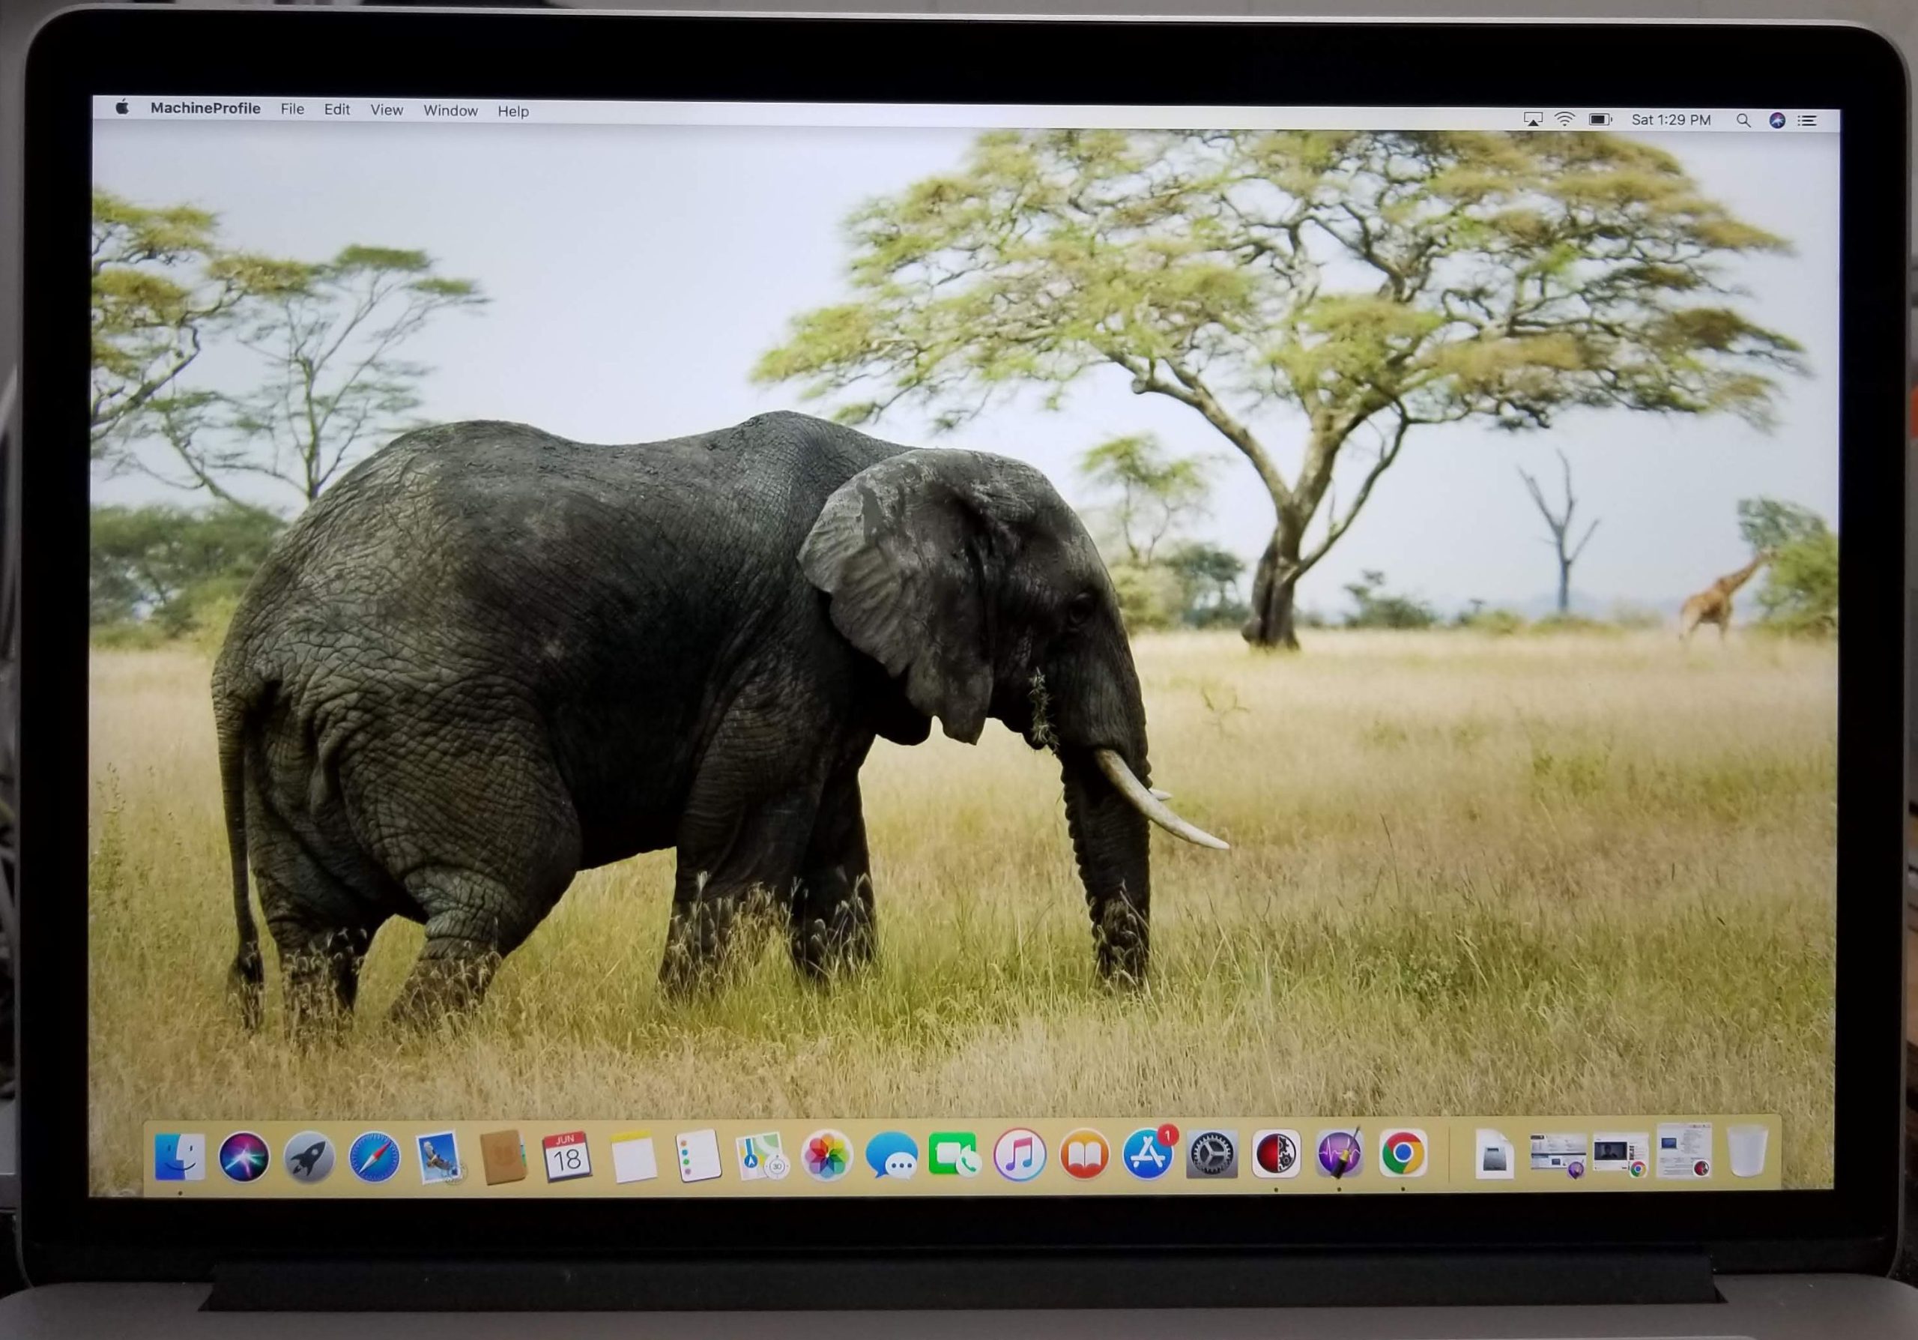Expand the View menu
Viewport: 1918px width, 1340px height.
(x=387, y=110)
